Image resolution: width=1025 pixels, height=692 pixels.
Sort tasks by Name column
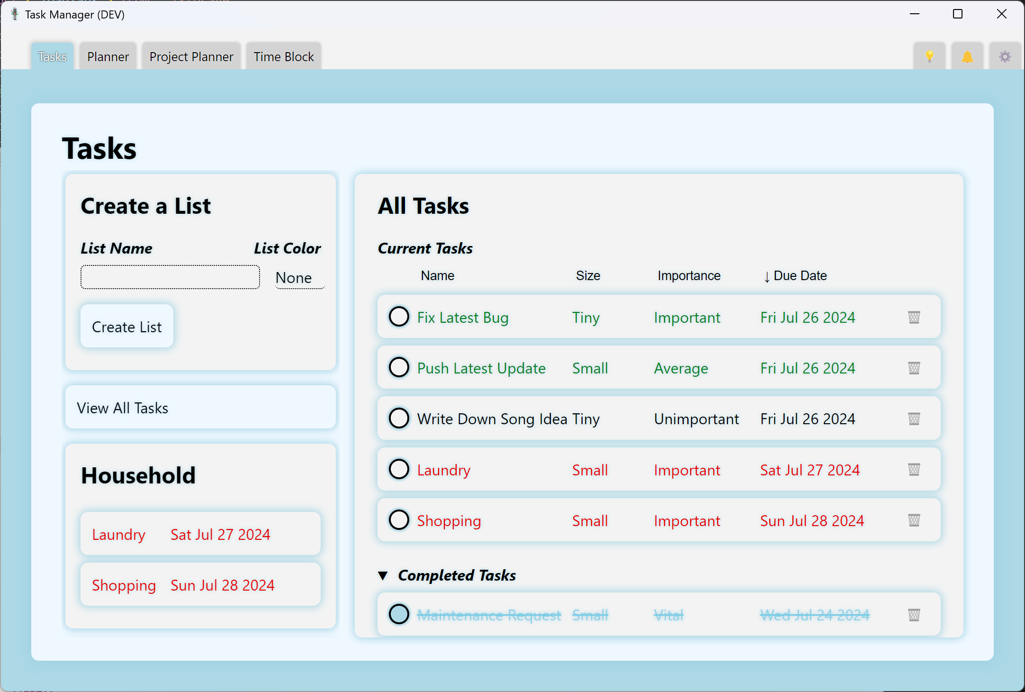pyautogui.click(x=438, y=276)
